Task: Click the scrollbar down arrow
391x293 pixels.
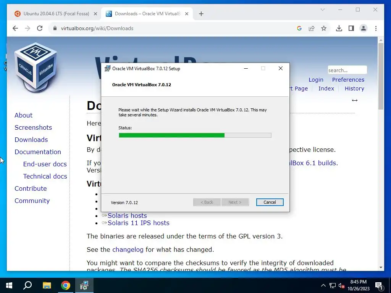Action: pyautogui.click(x=381, y=267)
